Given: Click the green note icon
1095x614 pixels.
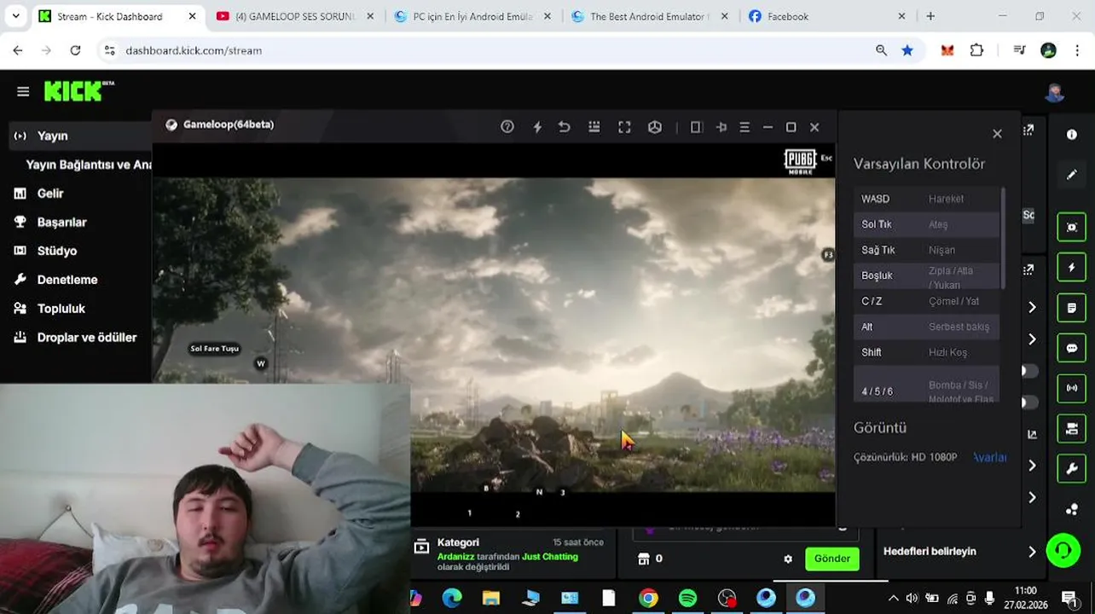Looking at the screenshot, I should pyautogui.click(x=1072, y=308).
